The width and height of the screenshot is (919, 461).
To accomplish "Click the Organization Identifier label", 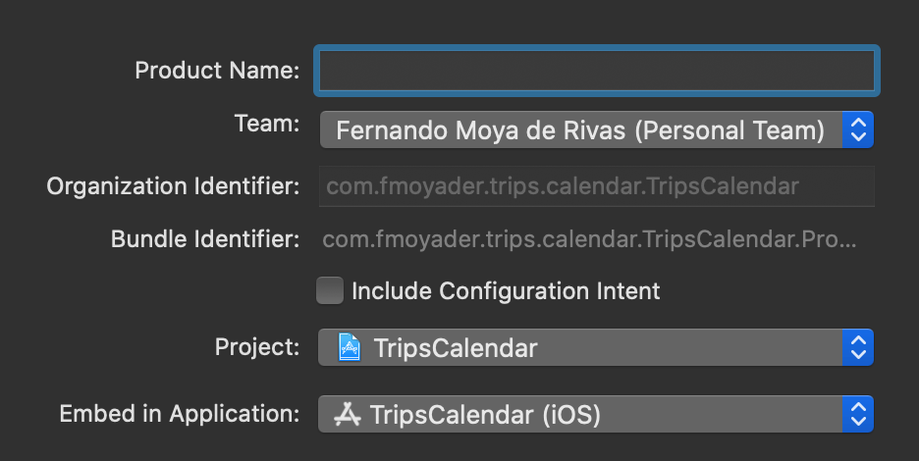I will click(x=173, y=186).
